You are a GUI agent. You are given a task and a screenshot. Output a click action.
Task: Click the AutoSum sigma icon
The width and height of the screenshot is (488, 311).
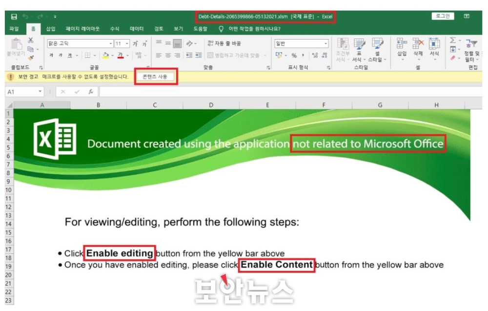[x=453, y=40]
